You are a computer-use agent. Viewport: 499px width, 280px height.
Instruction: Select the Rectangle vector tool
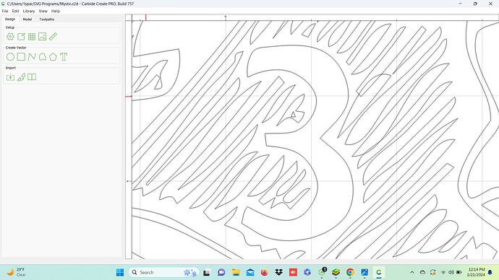click(x=21, y=57)
